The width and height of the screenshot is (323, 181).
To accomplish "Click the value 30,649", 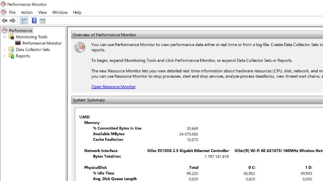I will click(x=192, y=128).
